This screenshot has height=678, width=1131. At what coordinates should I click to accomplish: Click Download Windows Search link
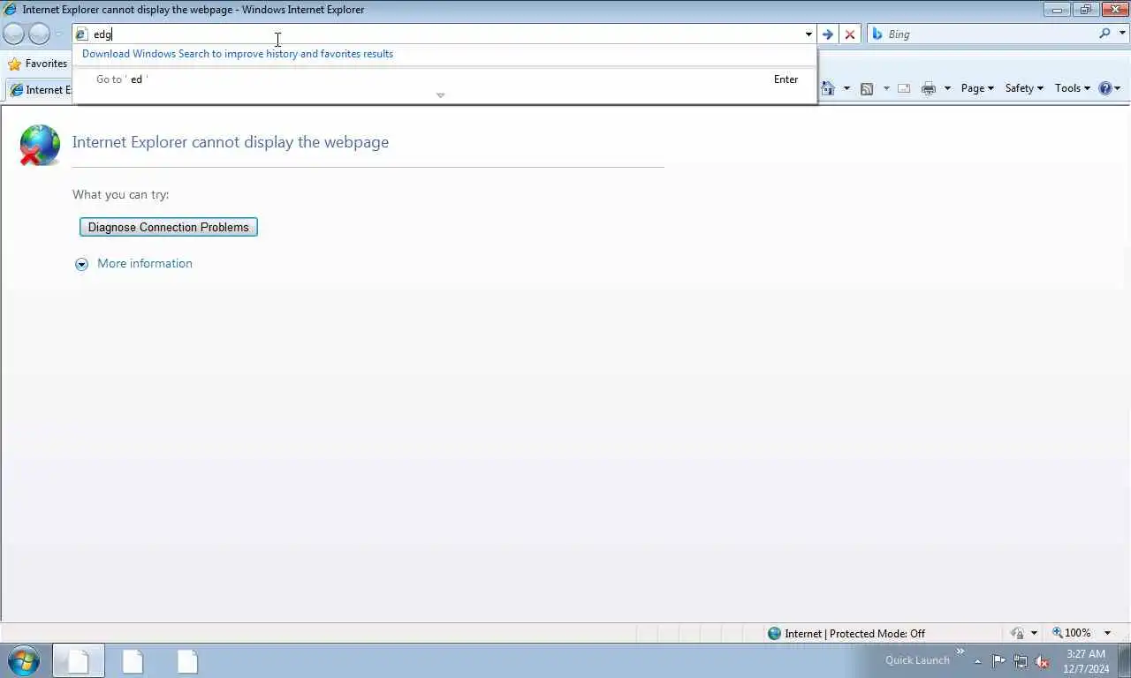pyautogui.click(x=238, y=54)
